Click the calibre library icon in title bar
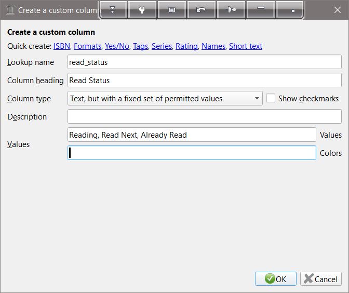The width and height of the screenshot is (349, 293). point(9,10)
